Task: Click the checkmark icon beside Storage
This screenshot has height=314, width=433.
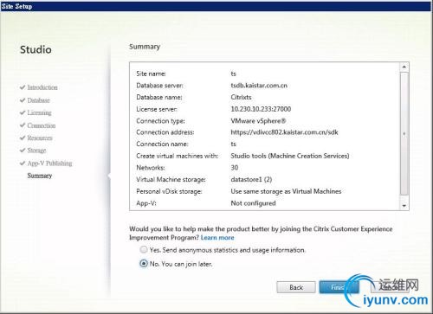Action: pyautogui.click(x=23, y=151)
